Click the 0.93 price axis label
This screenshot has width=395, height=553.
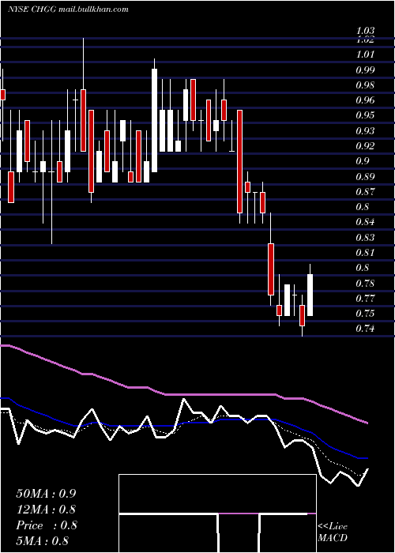365,131
